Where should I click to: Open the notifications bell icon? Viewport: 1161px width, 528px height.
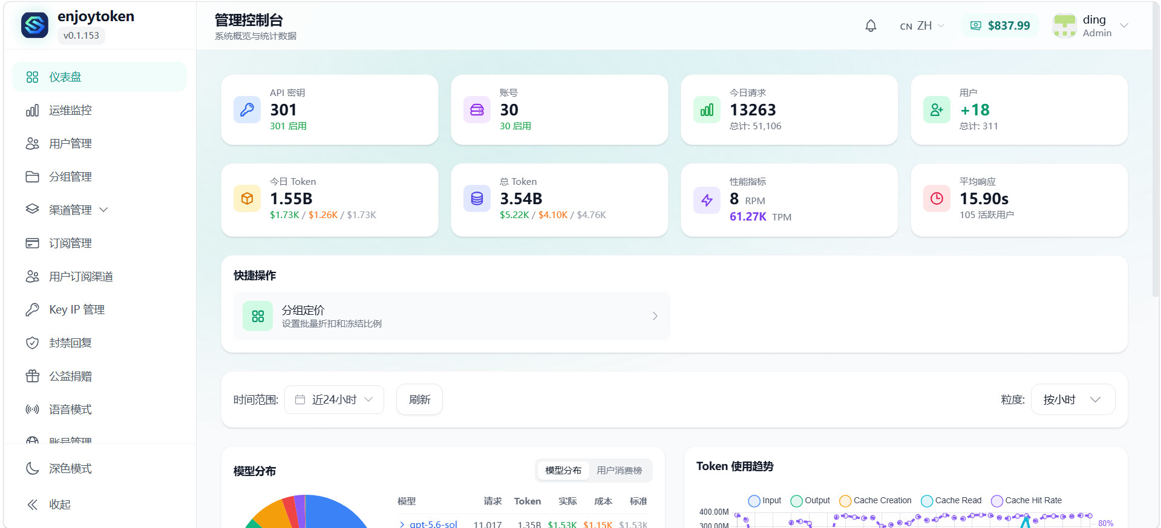(x=871, y=26)
